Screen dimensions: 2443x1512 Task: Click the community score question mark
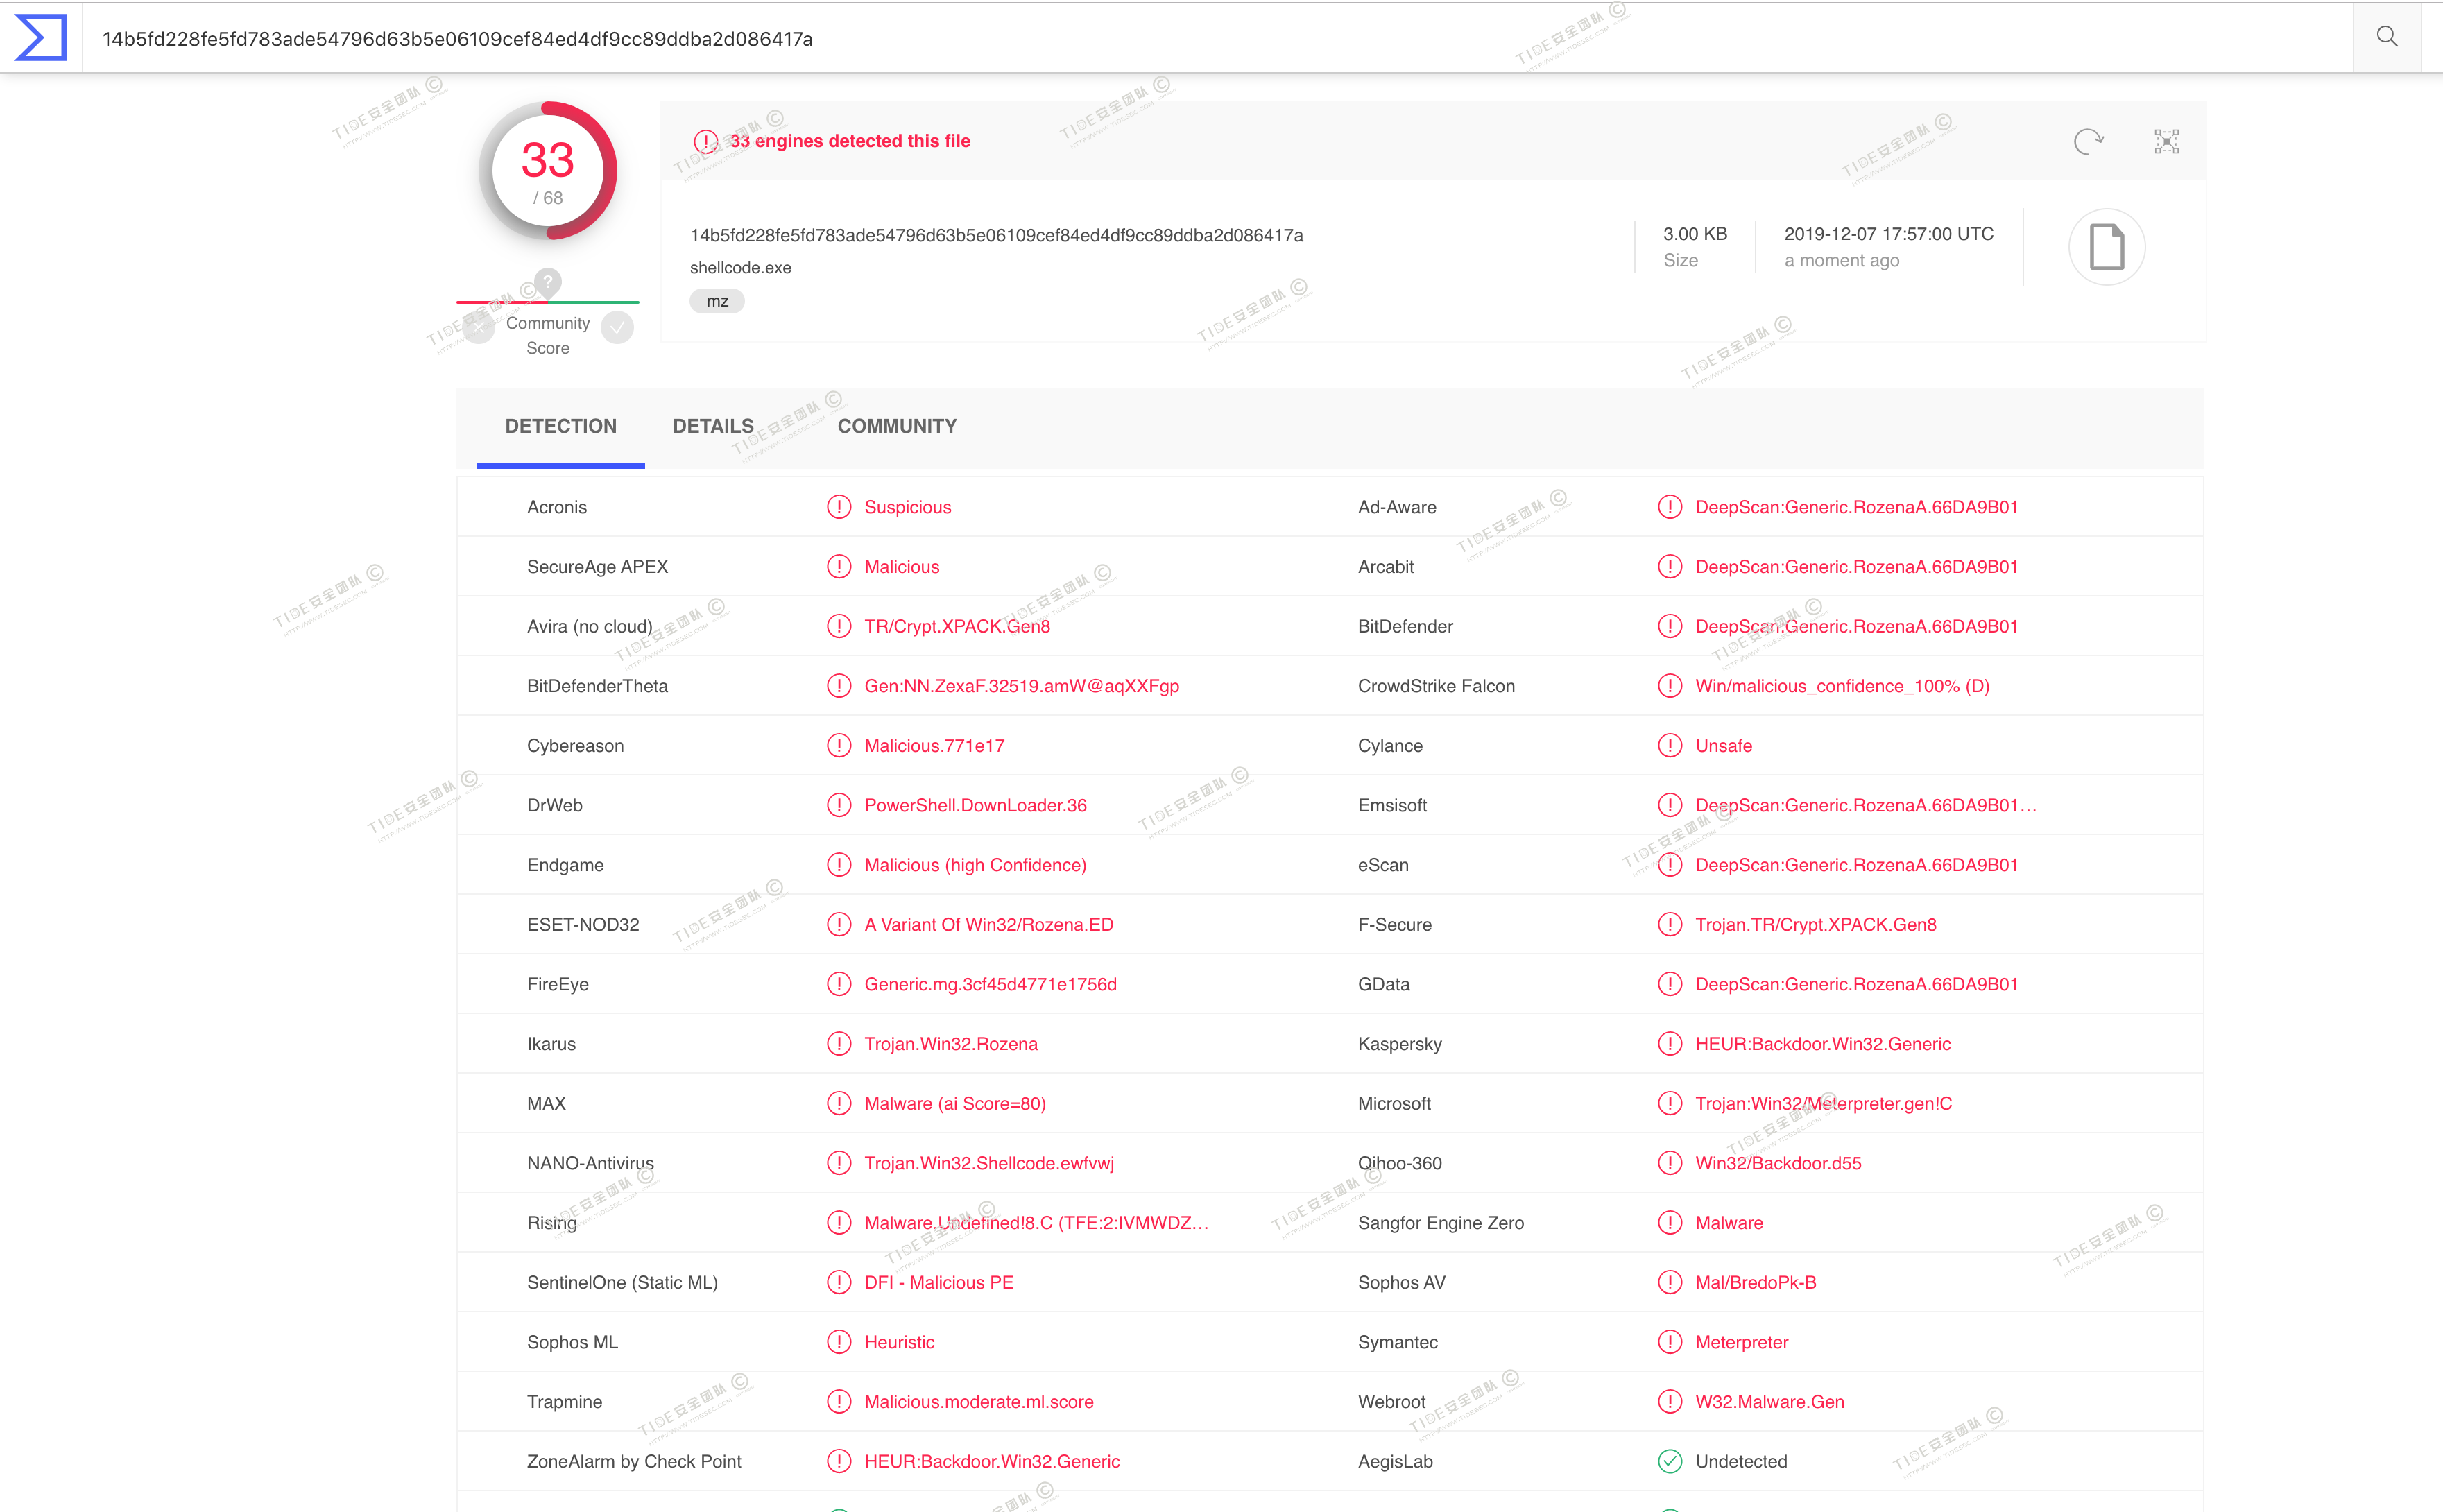547,282
